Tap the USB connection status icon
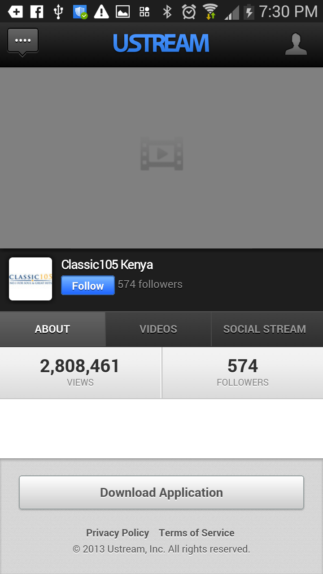 click(58, 12)
